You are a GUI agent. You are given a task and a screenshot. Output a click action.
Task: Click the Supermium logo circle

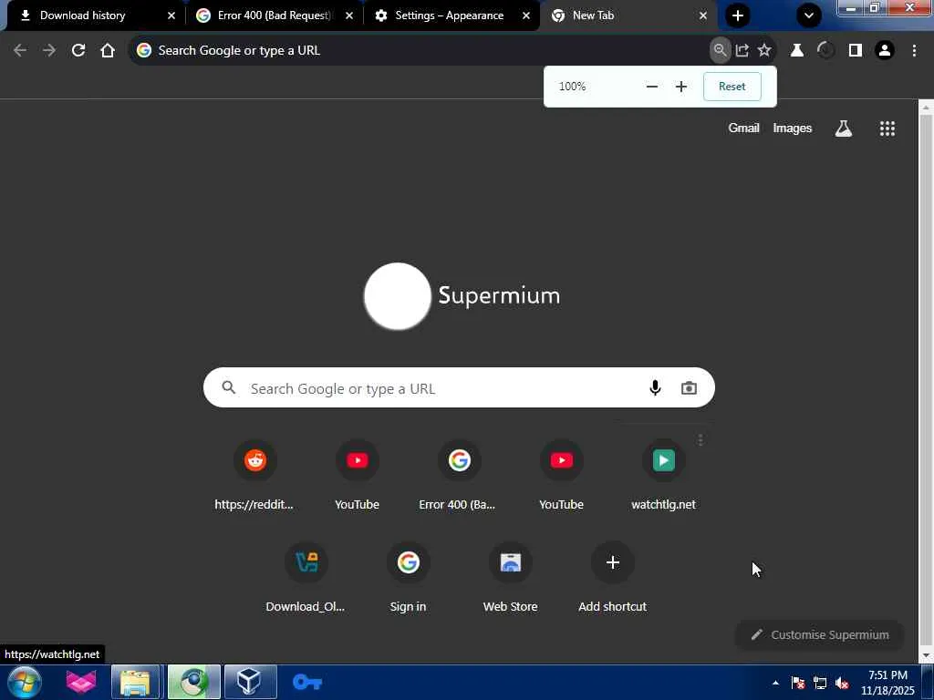398,296
